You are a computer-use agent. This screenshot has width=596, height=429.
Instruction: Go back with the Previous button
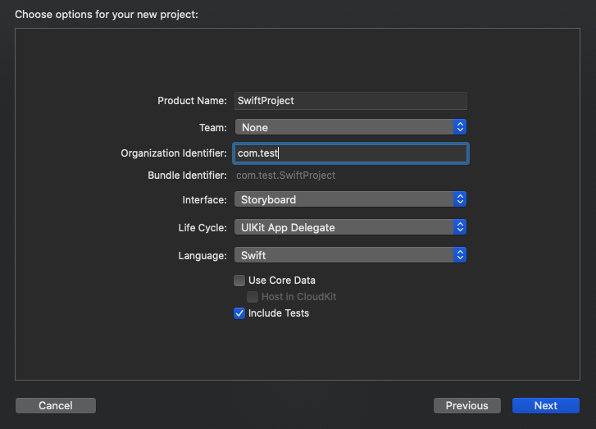[466, 405]
